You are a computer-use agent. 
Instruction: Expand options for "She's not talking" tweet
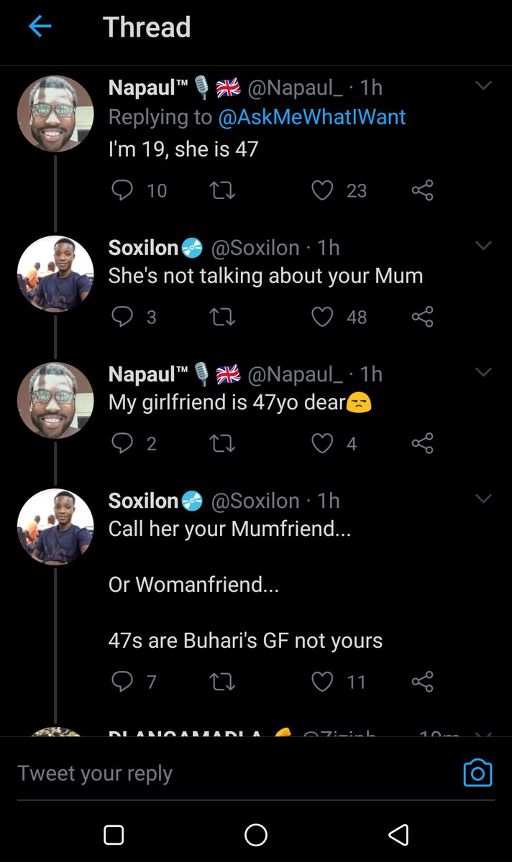[x=483, y=246]
